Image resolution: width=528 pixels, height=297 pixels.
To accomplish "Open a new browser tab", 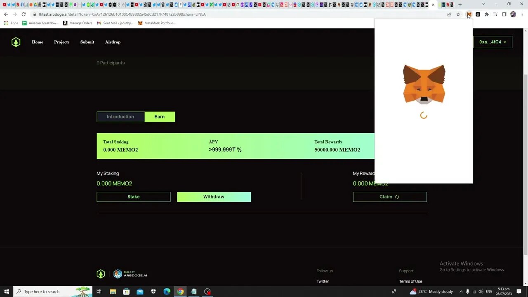I will pyautogui.click(x=460, y=5).
